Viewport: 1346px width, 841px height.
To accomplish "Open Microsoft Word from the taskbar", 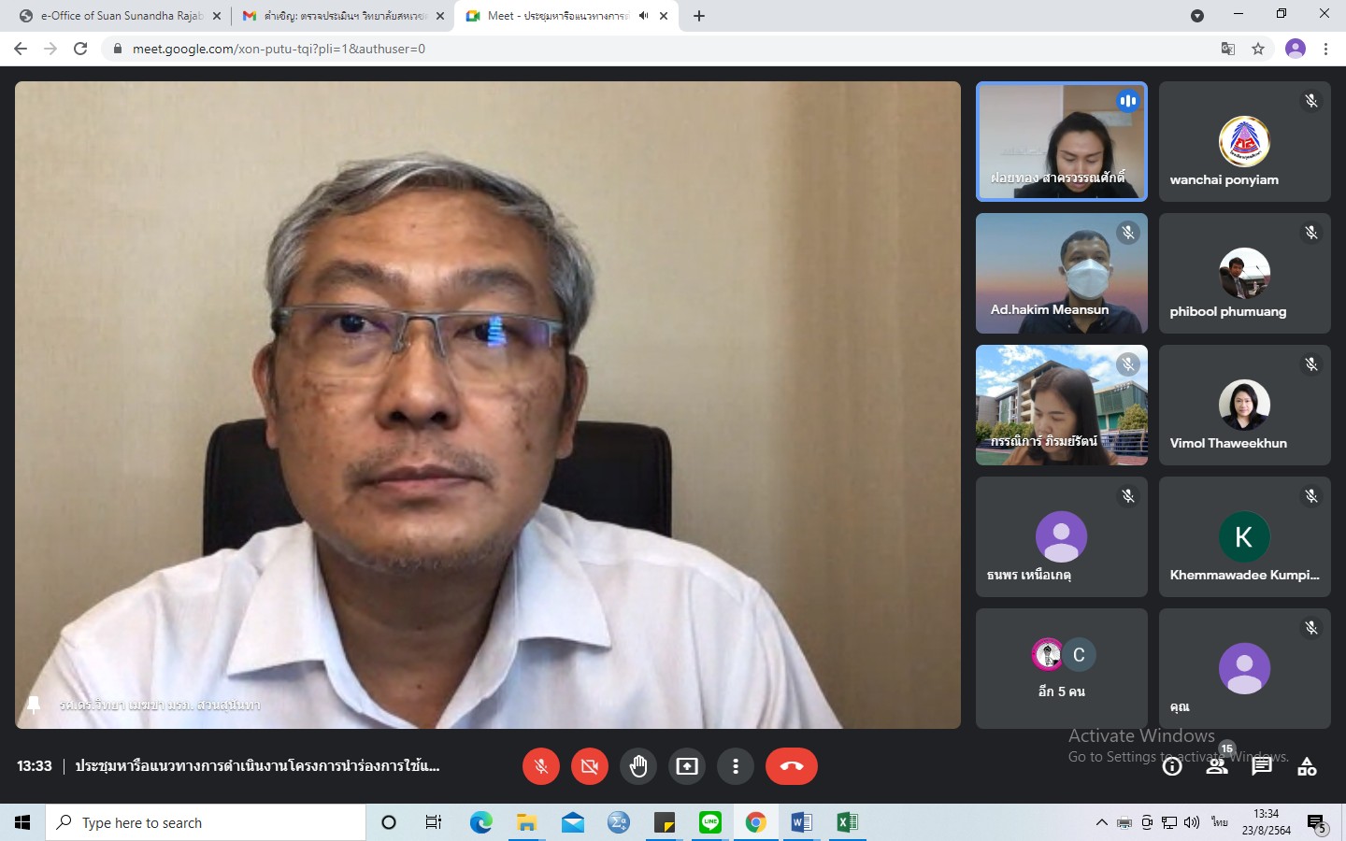I will pos(801,822).
